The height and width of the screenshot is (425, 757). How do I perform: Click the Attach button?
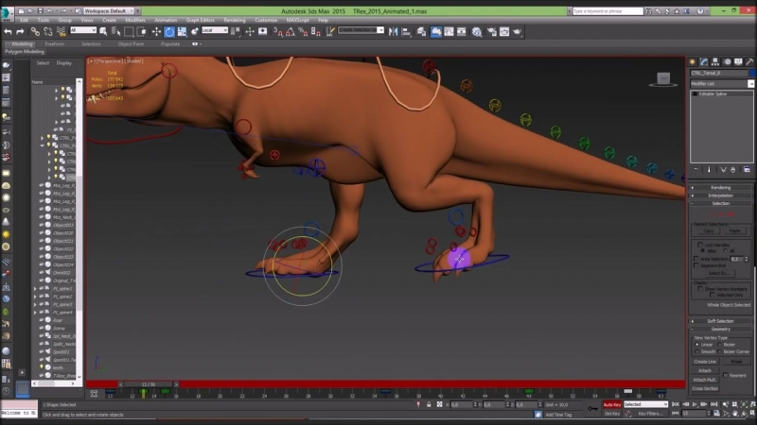point(705,370)
